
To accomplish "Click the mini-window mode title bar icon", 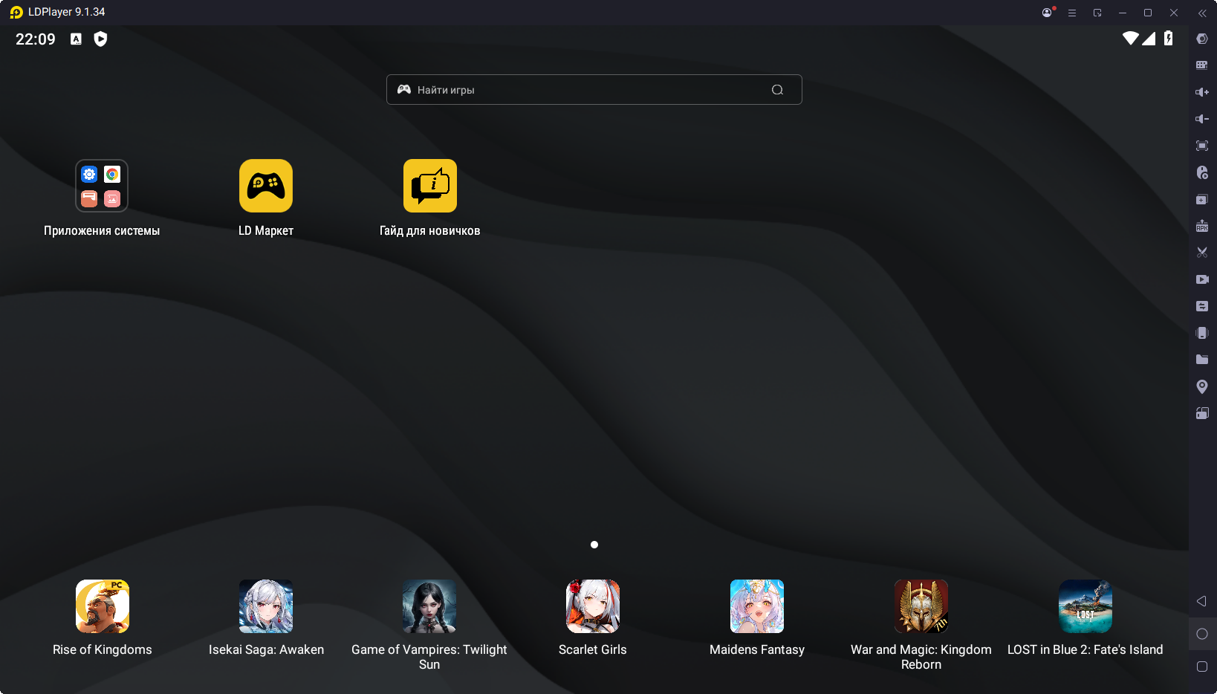I will 1097,13.
